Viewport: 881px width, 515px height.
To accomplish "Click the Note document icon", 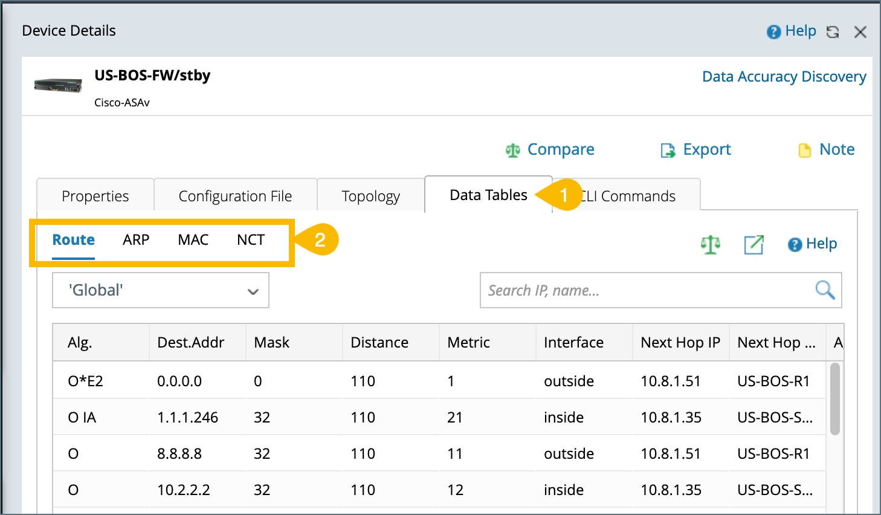I will tap(804, 150).
